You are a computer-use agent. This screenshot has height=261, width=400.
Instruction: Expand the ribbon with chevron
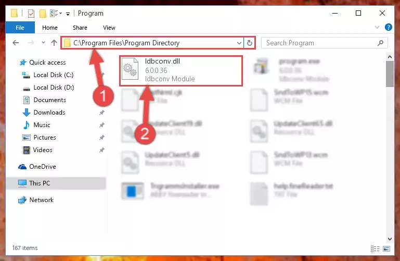click(377, 27)
